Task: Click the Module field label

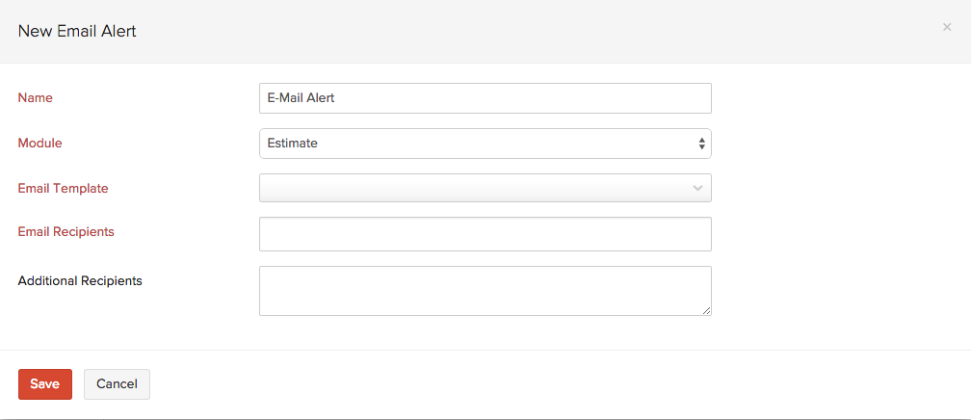Action: pos(39,144)
